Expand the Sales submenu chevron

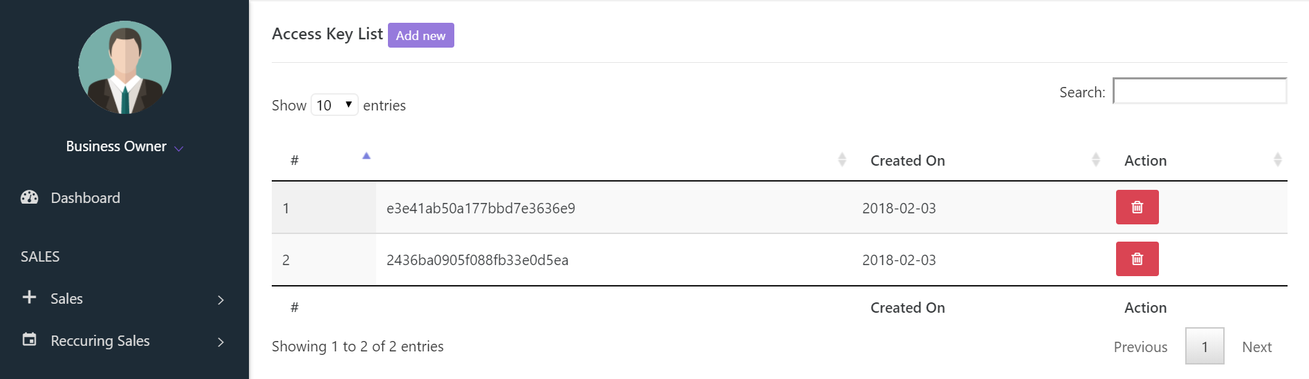221,300
